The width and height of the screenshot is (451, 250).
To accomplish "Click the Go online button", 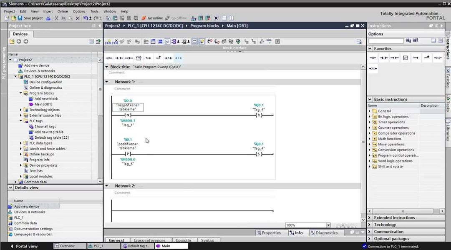I will 152,18.
